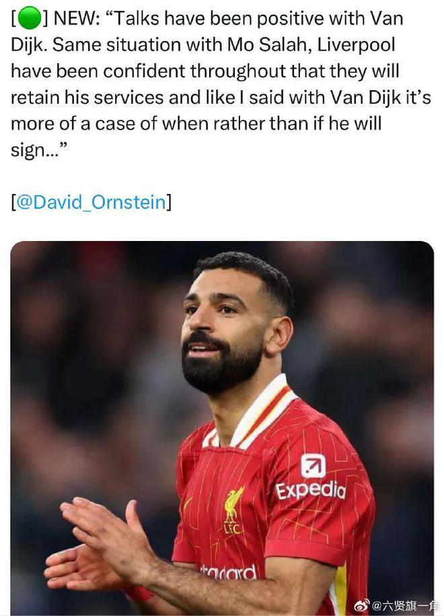444x616 pixels.
Task: Click the Expedia arrow logo on sleeve
Action: pos(313,466)
